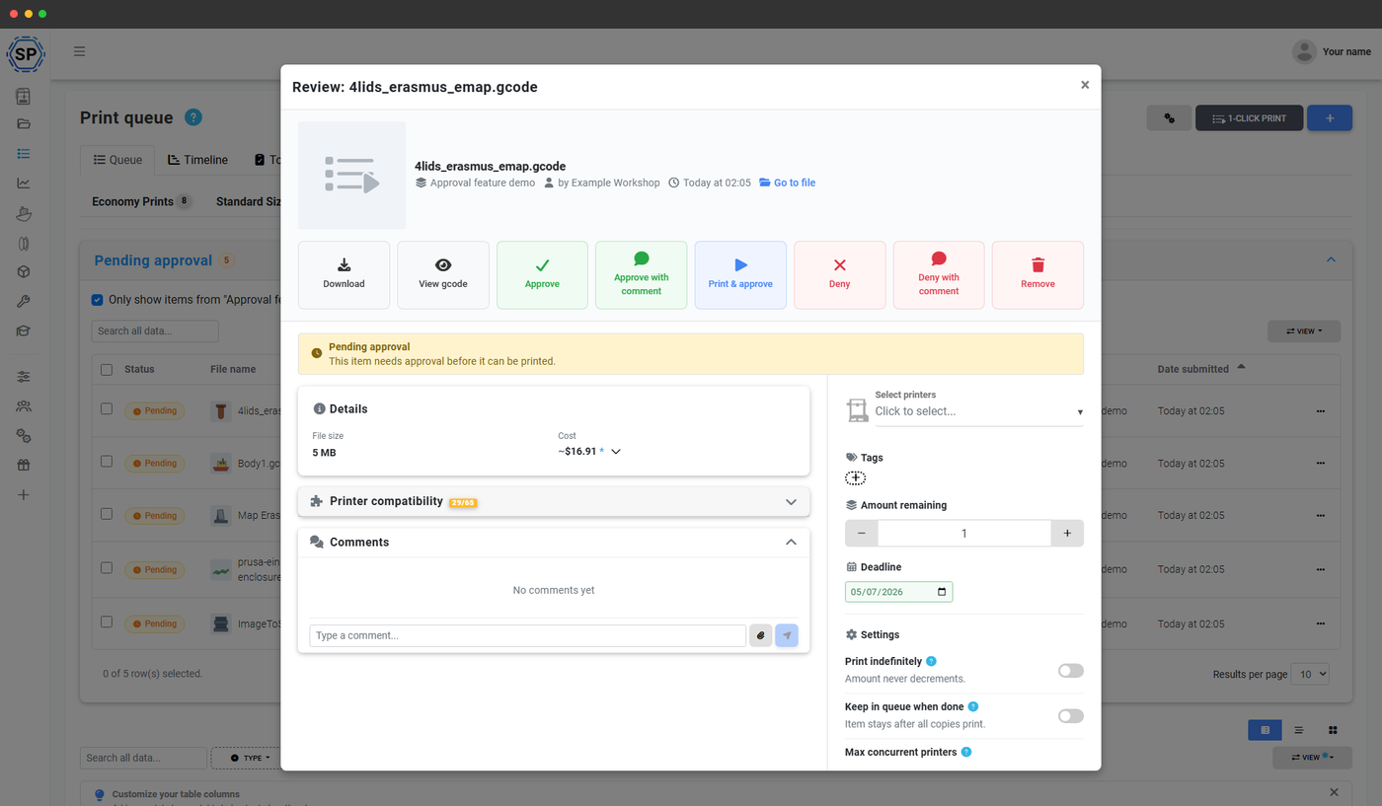Open the Select printers dropdown

(x=978, y=411)
